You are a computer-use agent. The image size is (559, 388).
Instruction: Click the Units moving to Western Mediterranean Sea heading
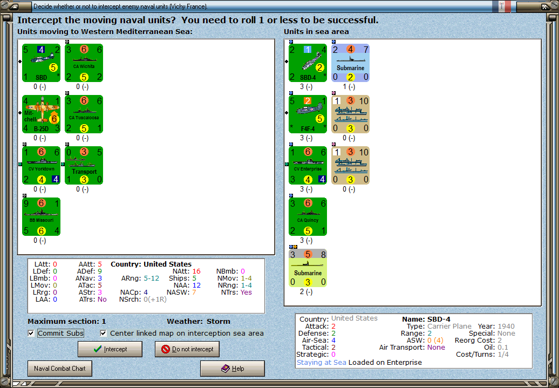(x=105, y=31)
